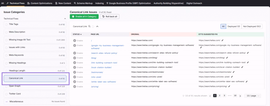Click pencil icon for /pricing/ suggested fix

[229, 86]
